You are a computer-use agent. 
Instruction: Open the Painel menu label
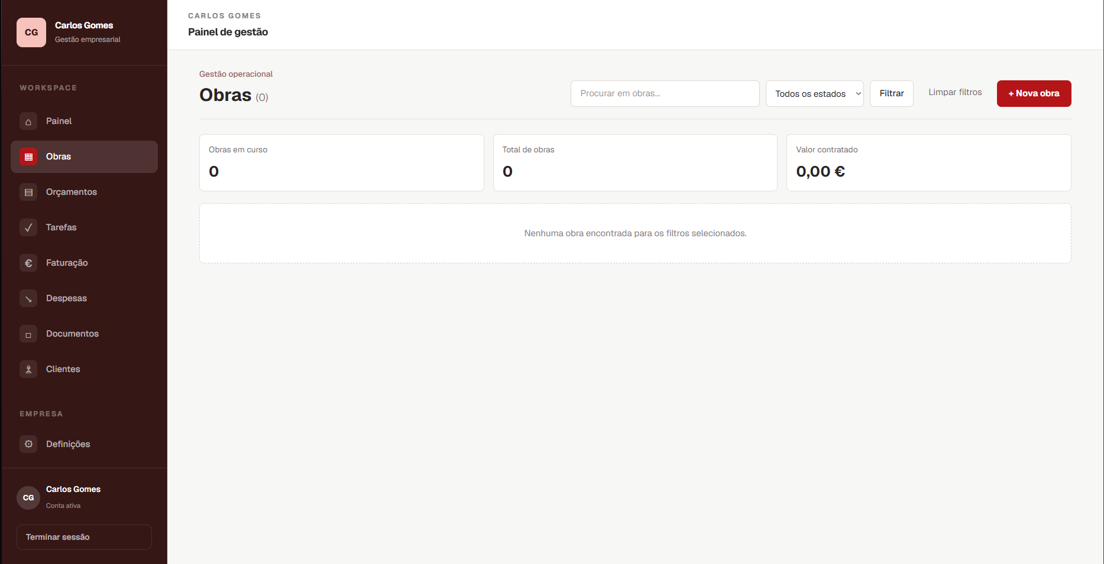click(x=59, y=121)
